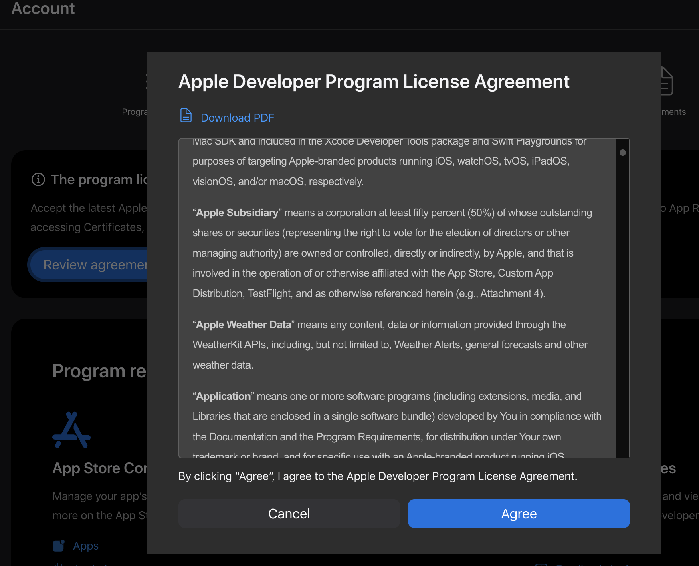This screenshot has width=699, height=566.
Task: Click the Agree button
Action: pos(519,514)
